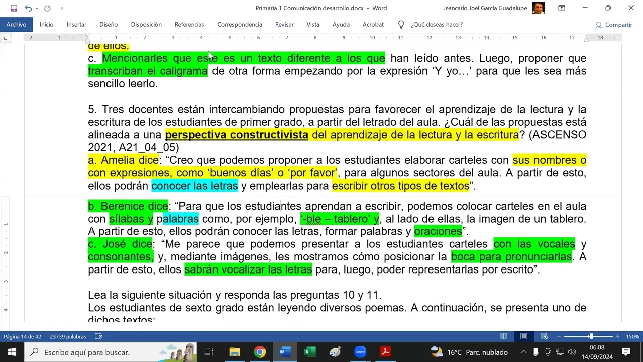Open the Windows Start menu
The height and width of the screenshot is (362, 643).
click(12, 352)
